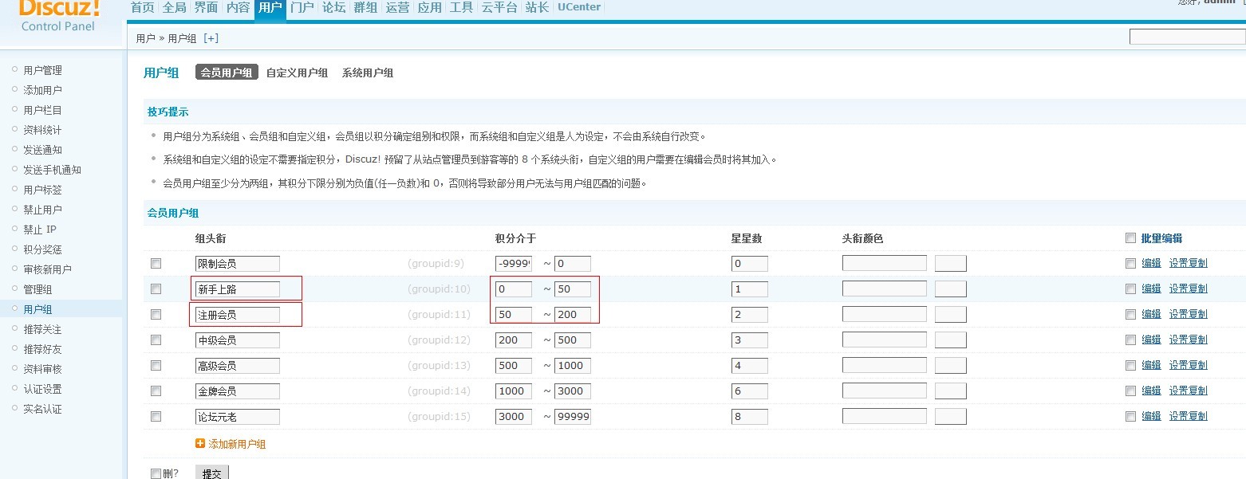The height and width of the screenshot is (479, 1246).
Task: Open the UCenter top menu
Action: click(x=579, y=8)
